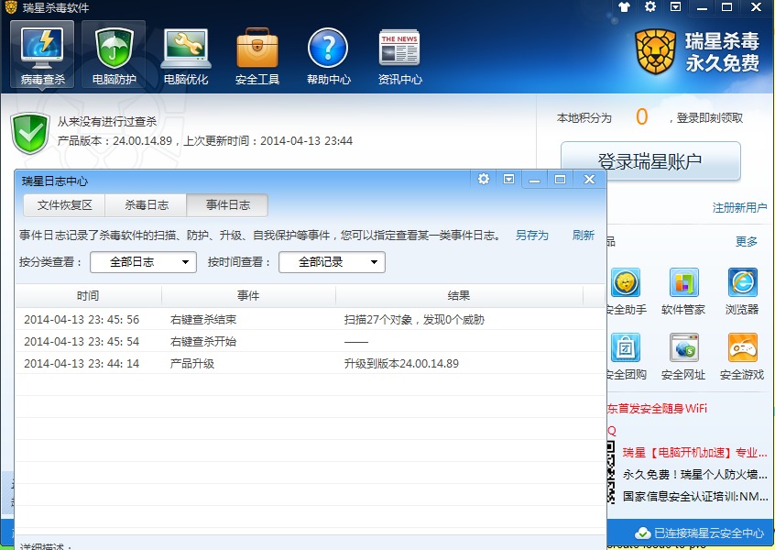Image resolution: width=775 pixels, height=550 pixels.
Task: Click timestamp 2014-04-13 23:44:14
Action: 82,364
